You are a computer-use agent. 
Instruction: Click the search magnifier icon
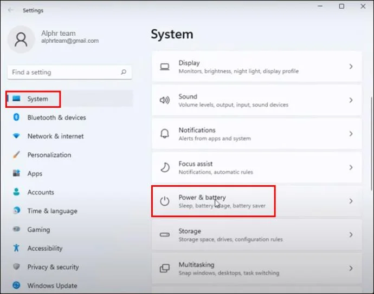tap(124, 72)
